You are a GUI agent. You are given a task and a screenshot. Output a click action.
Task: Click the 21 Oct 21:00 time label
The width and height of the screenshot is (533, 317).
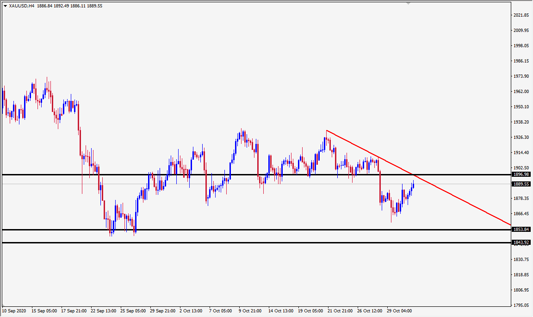tap(340, 311)
